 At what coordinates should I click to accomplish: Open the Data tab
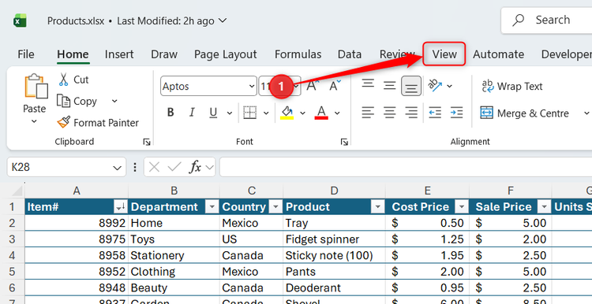[x=350, y=54]
